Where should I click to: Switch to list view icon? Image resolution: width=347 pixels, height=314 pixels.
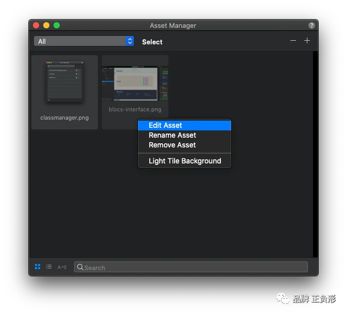(49, 267)
